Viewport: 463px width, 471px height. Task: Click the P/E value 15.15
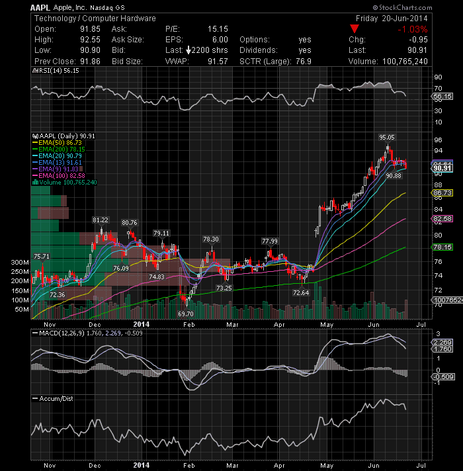click(218, 29)
